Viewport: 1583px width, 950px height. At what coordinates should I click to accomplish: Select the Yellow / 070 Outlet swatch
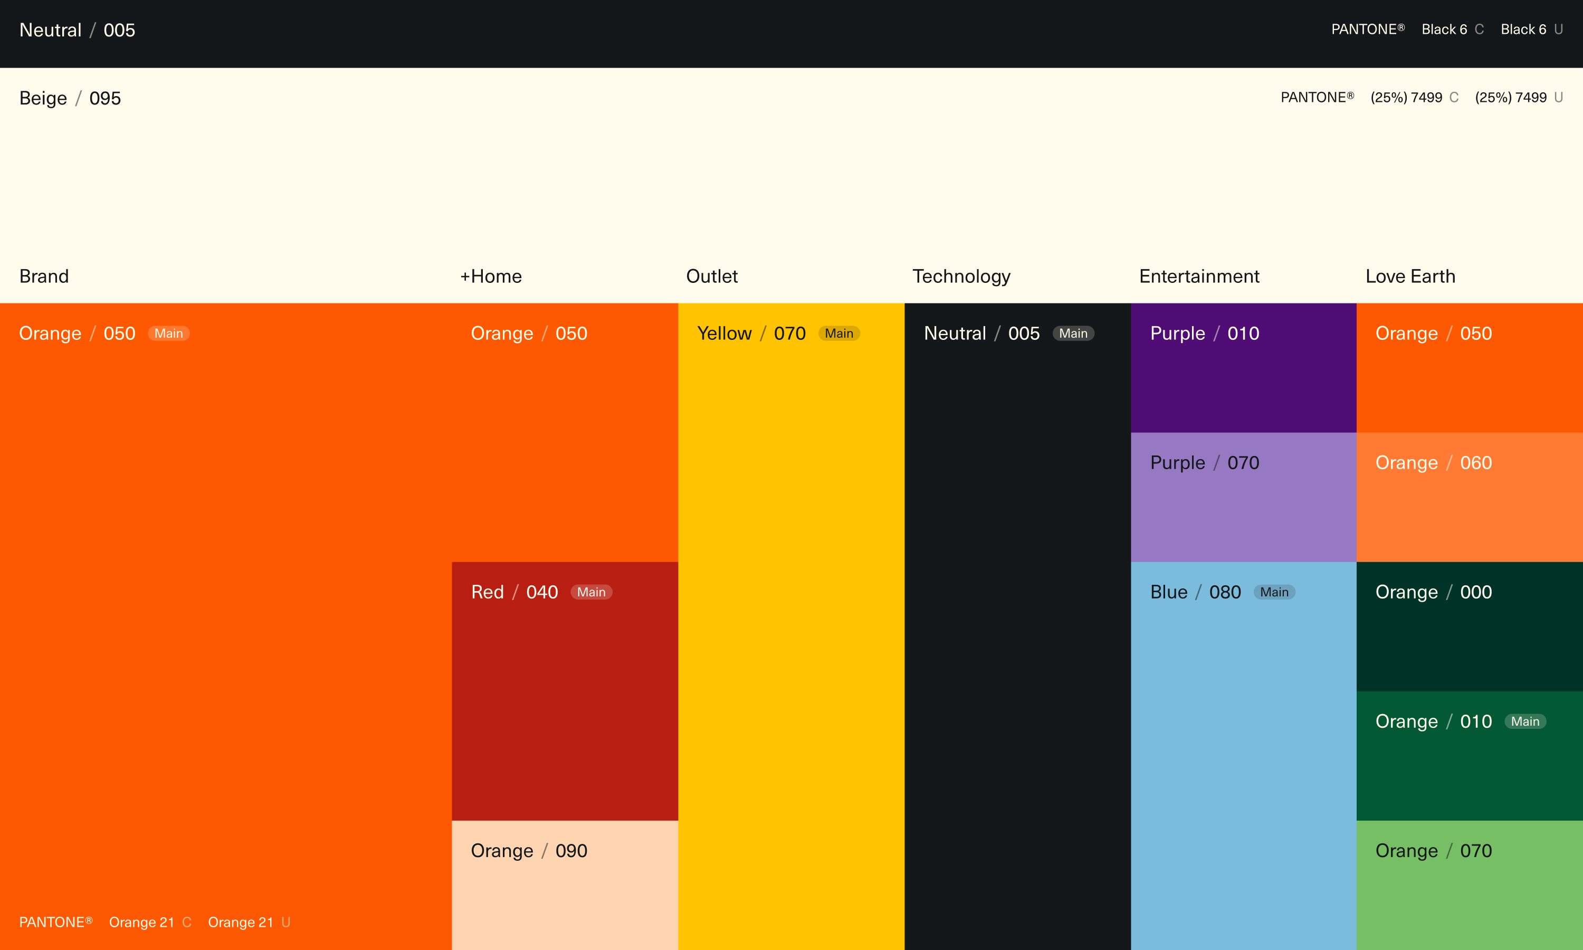tap(791, 626)
